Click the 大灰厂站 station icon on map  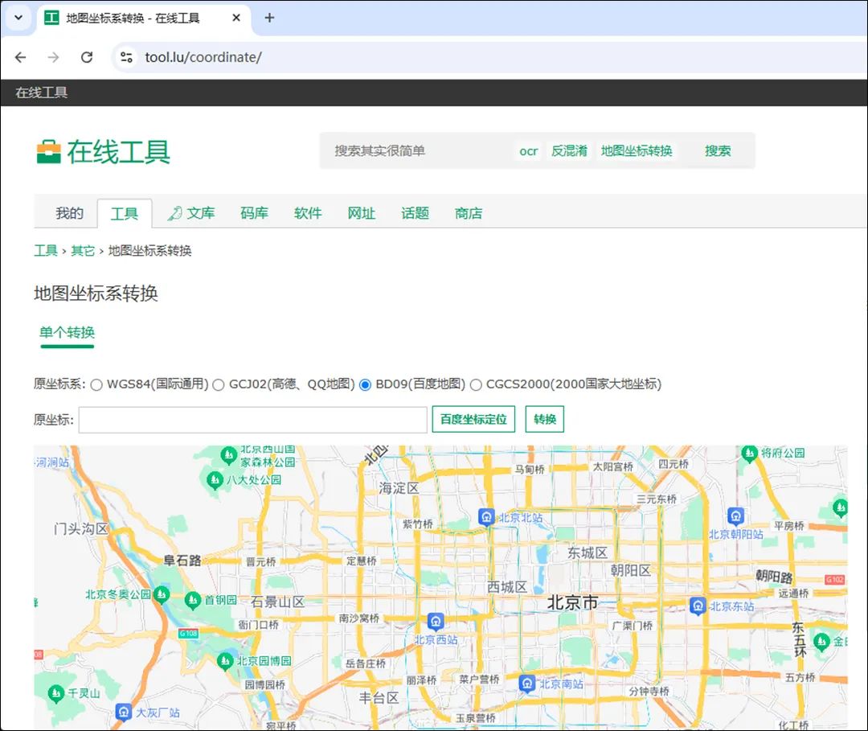(124, 713)
